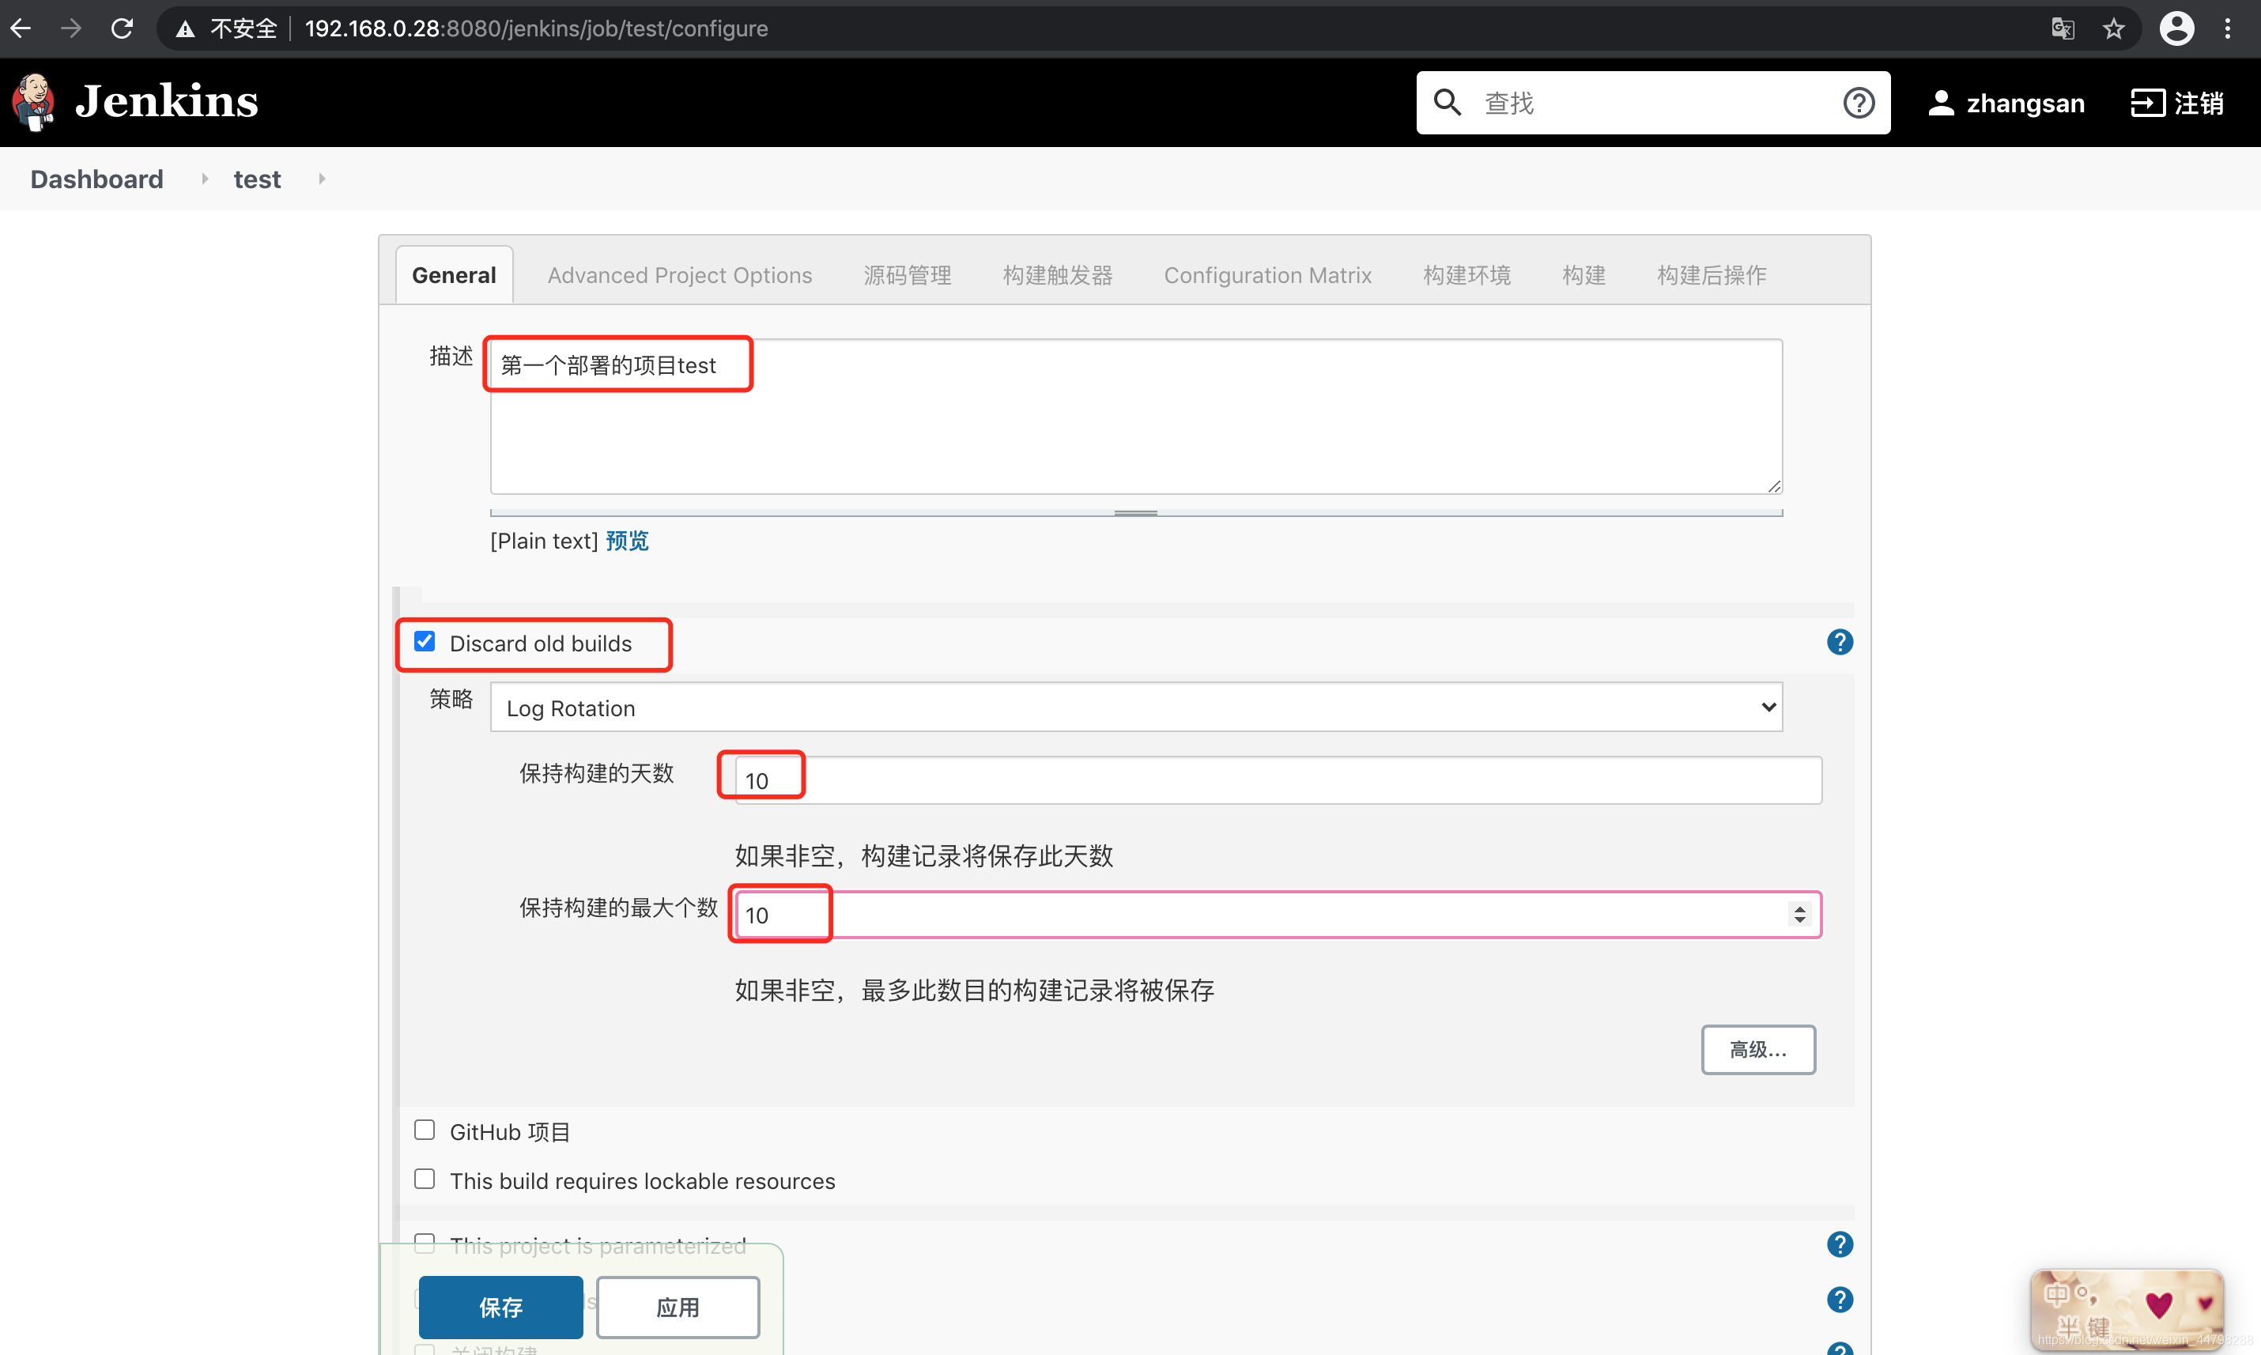Switch to the 源码管理 tab
Screen dimensions: 2261x1355
point(908,275)
